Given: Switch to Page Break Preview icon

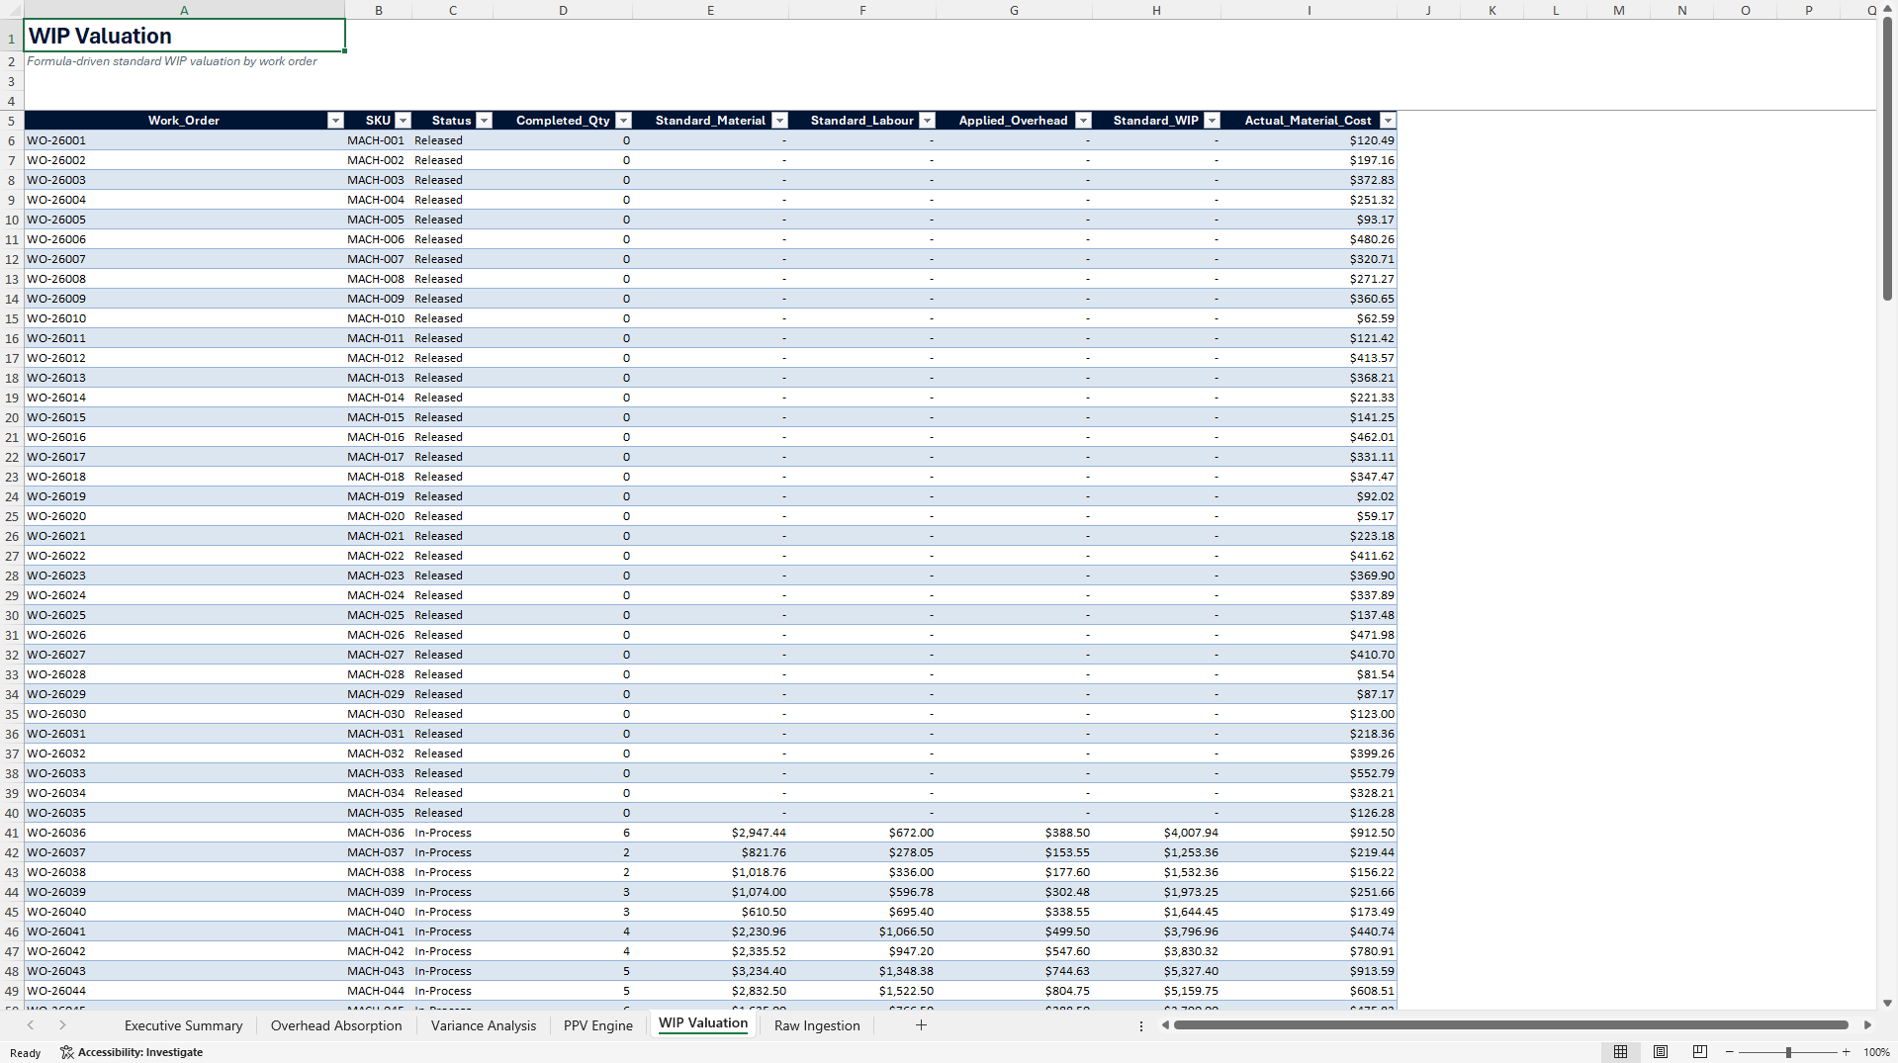Looking at the screenshot, I should pos(1700,1052).
